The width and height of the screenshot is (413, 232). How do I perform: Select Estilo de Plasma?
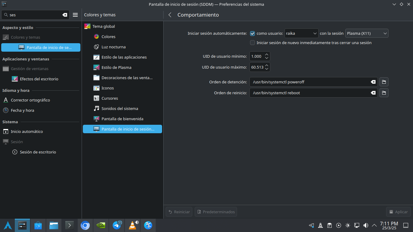click(122, 67)
